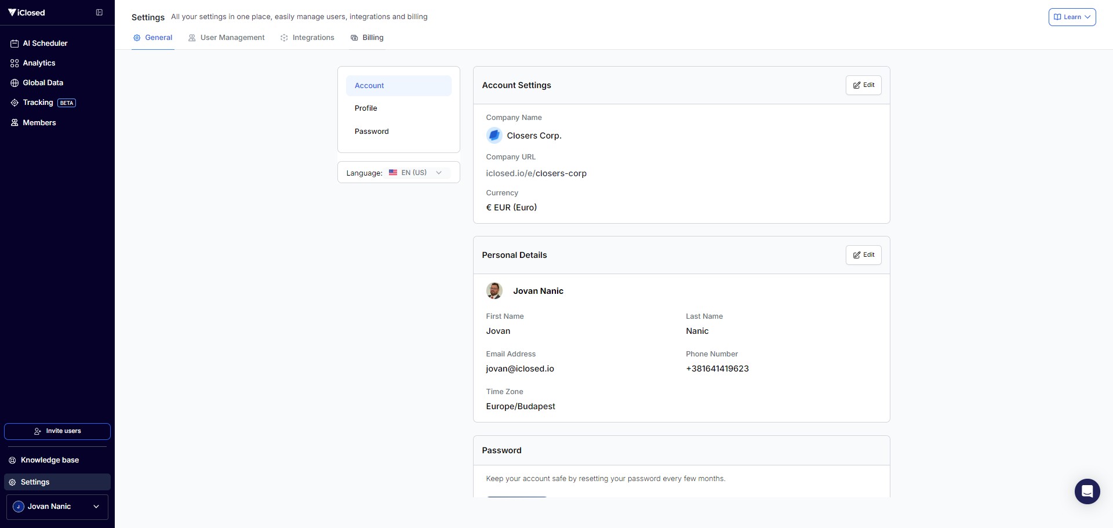Switch to the Integrations tab

point(307,38)
